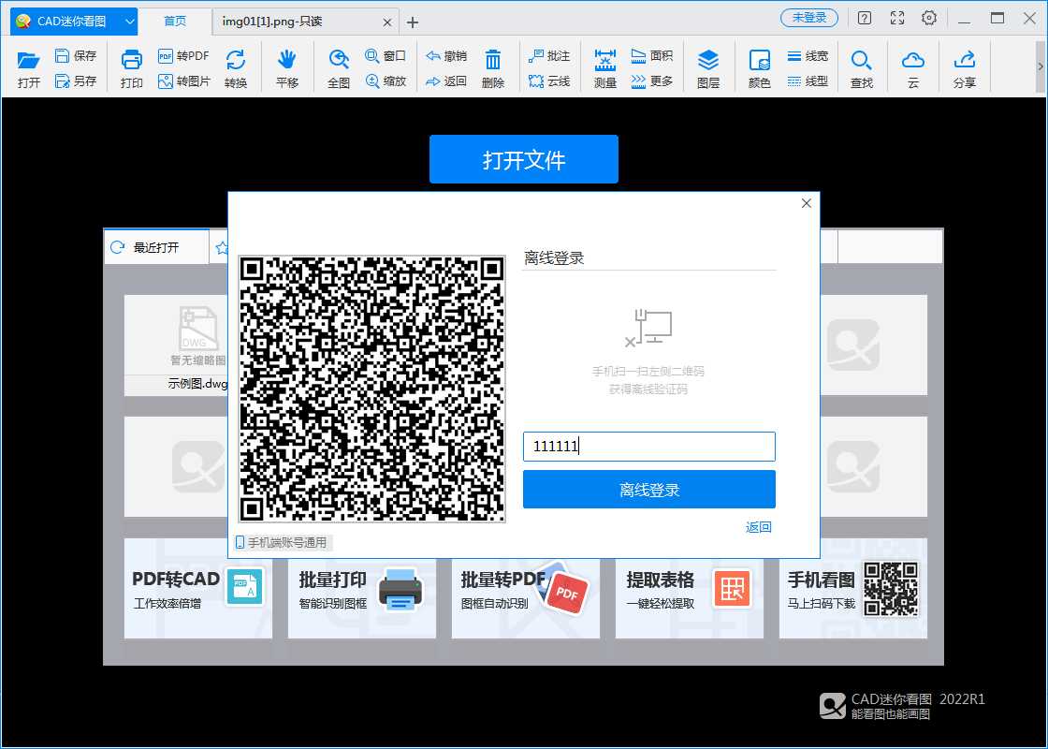Select the 云线 revision cloud tool

[x=549, y=81]
